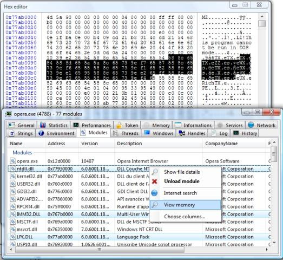Click the IMM32.DLL module file icon

tap(12, 214)
